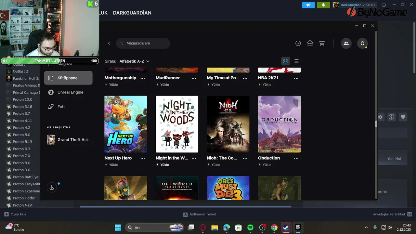Open Steam game settings gear icon
The height and width of the screenshot is (234, 416).
[380, 117]
